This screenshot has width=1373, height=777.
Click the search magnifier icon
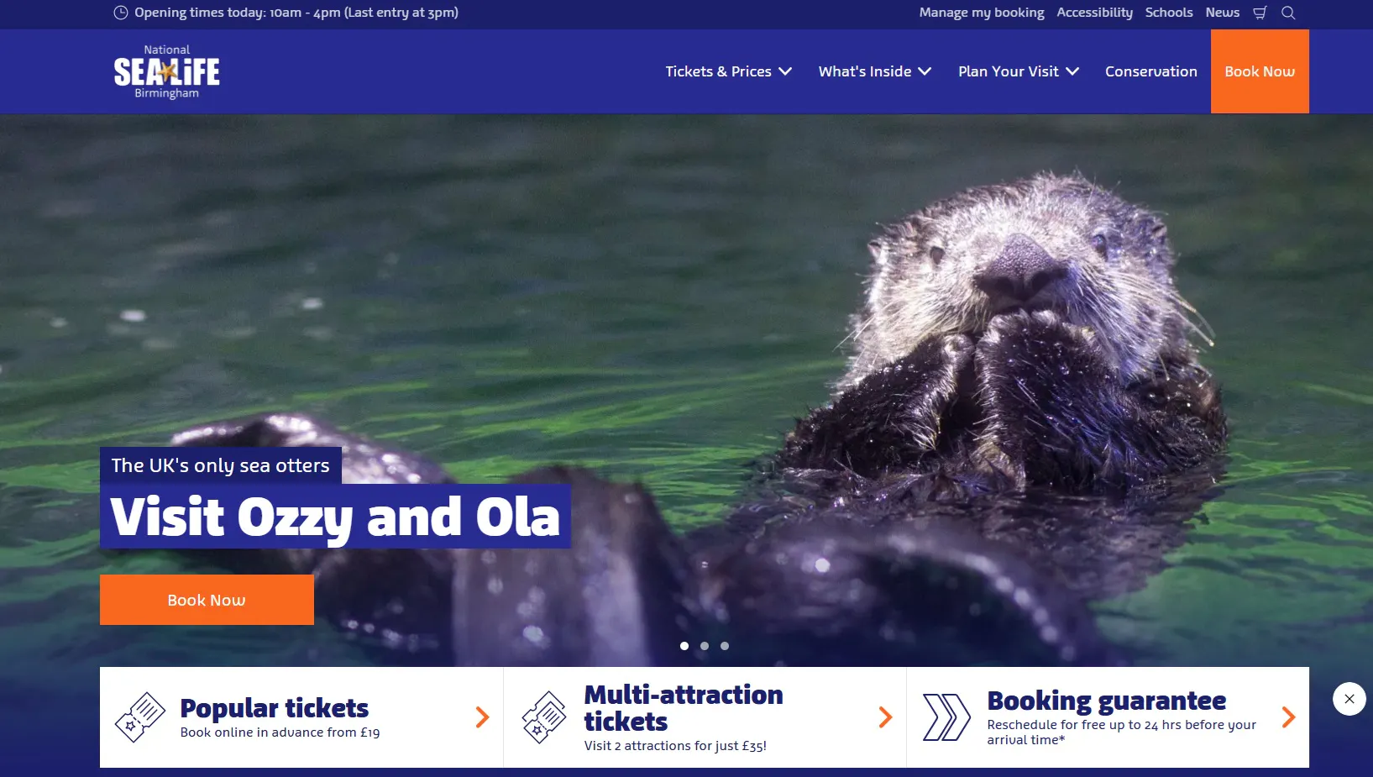pos(1288,13)
